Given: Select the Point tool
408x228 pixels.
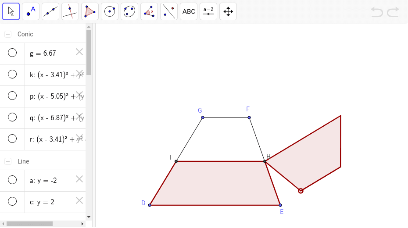Looking at the screenshot, I should click(x=31, y=11).
